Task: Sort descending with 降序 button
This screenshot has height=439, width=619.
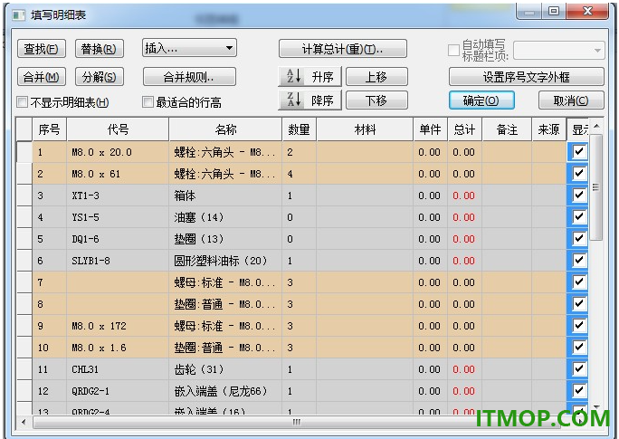Action: point(309,100)
